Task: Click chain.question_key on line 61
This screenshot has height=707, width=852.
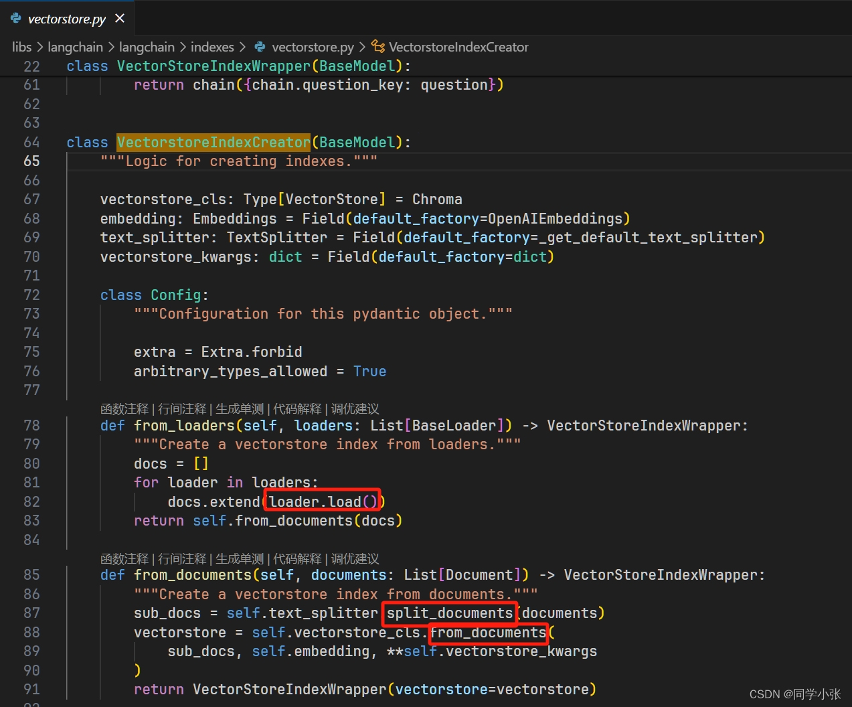Action: tap(328, 84)
